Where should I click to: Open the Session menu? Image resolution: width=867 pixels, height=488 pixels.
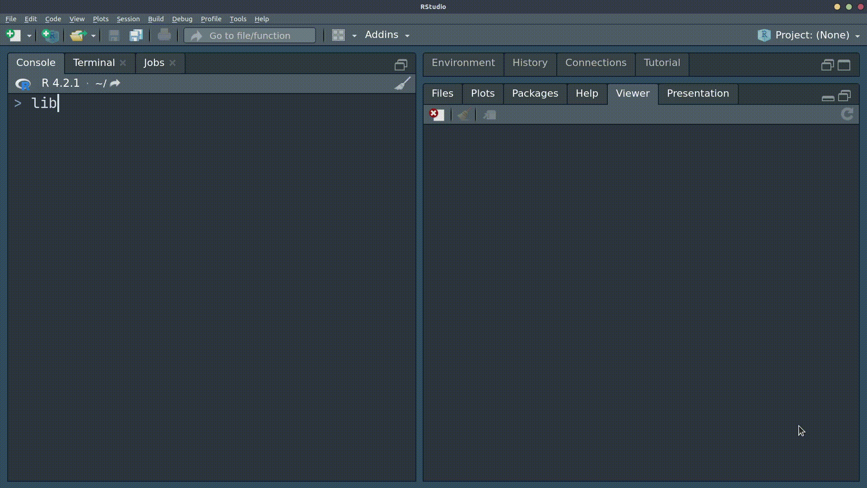(x=128, y=19)
